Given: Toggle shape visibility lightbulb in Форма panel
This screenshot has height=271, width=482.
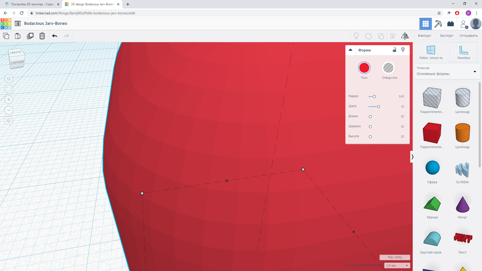Looking at the screenshot, I should 403,50.
